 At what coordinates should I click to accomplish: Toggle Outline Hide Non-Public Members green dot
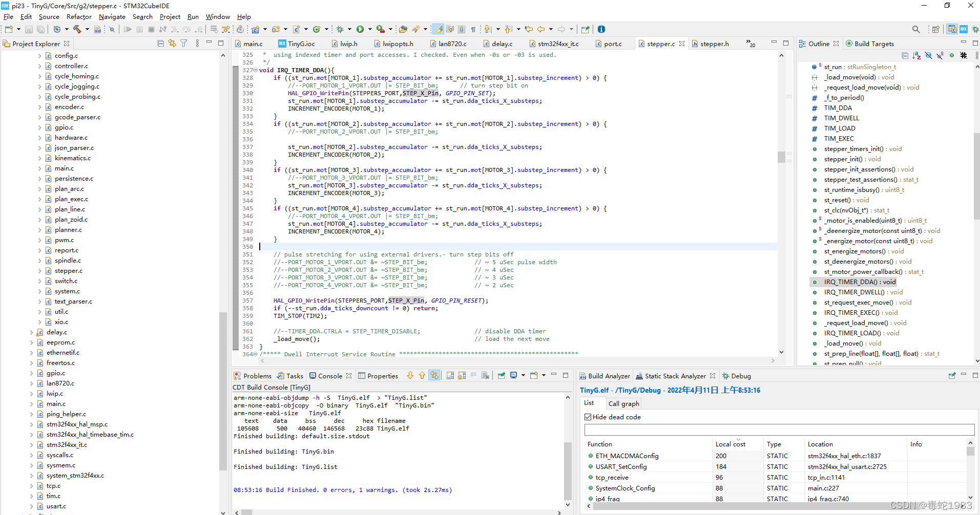tap(952, 55)
